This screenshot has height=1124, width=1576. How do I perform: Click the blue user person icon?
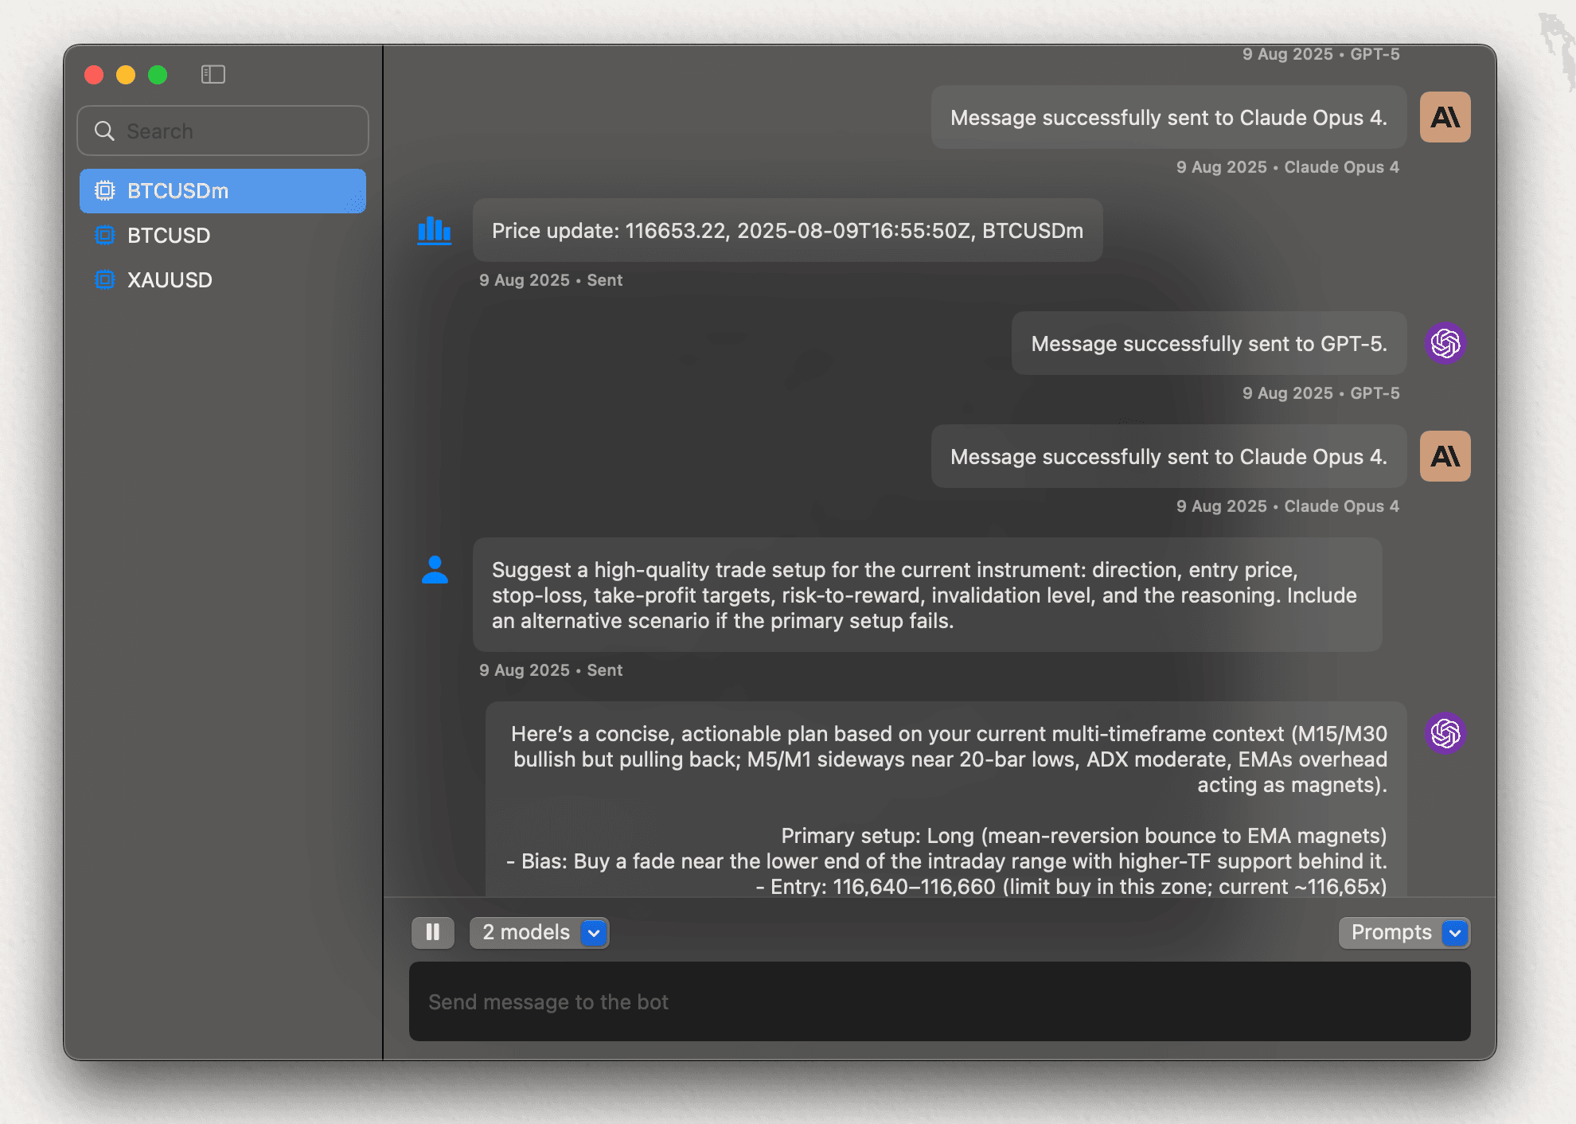[x=435, y=570]
